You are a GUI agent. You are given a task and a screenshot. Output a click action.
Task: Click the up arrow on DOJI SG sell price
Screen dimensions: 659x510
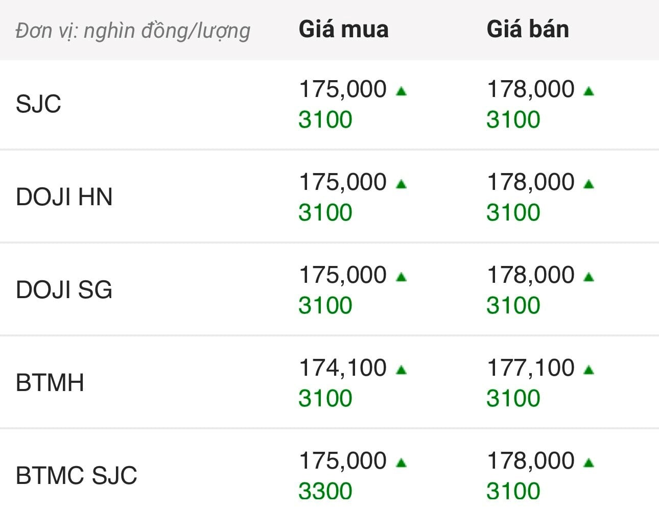[x=589, y=277]
